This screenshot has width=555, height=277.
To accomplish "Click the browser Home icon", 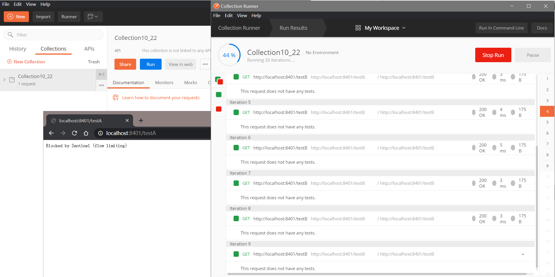I will point(86,133).
